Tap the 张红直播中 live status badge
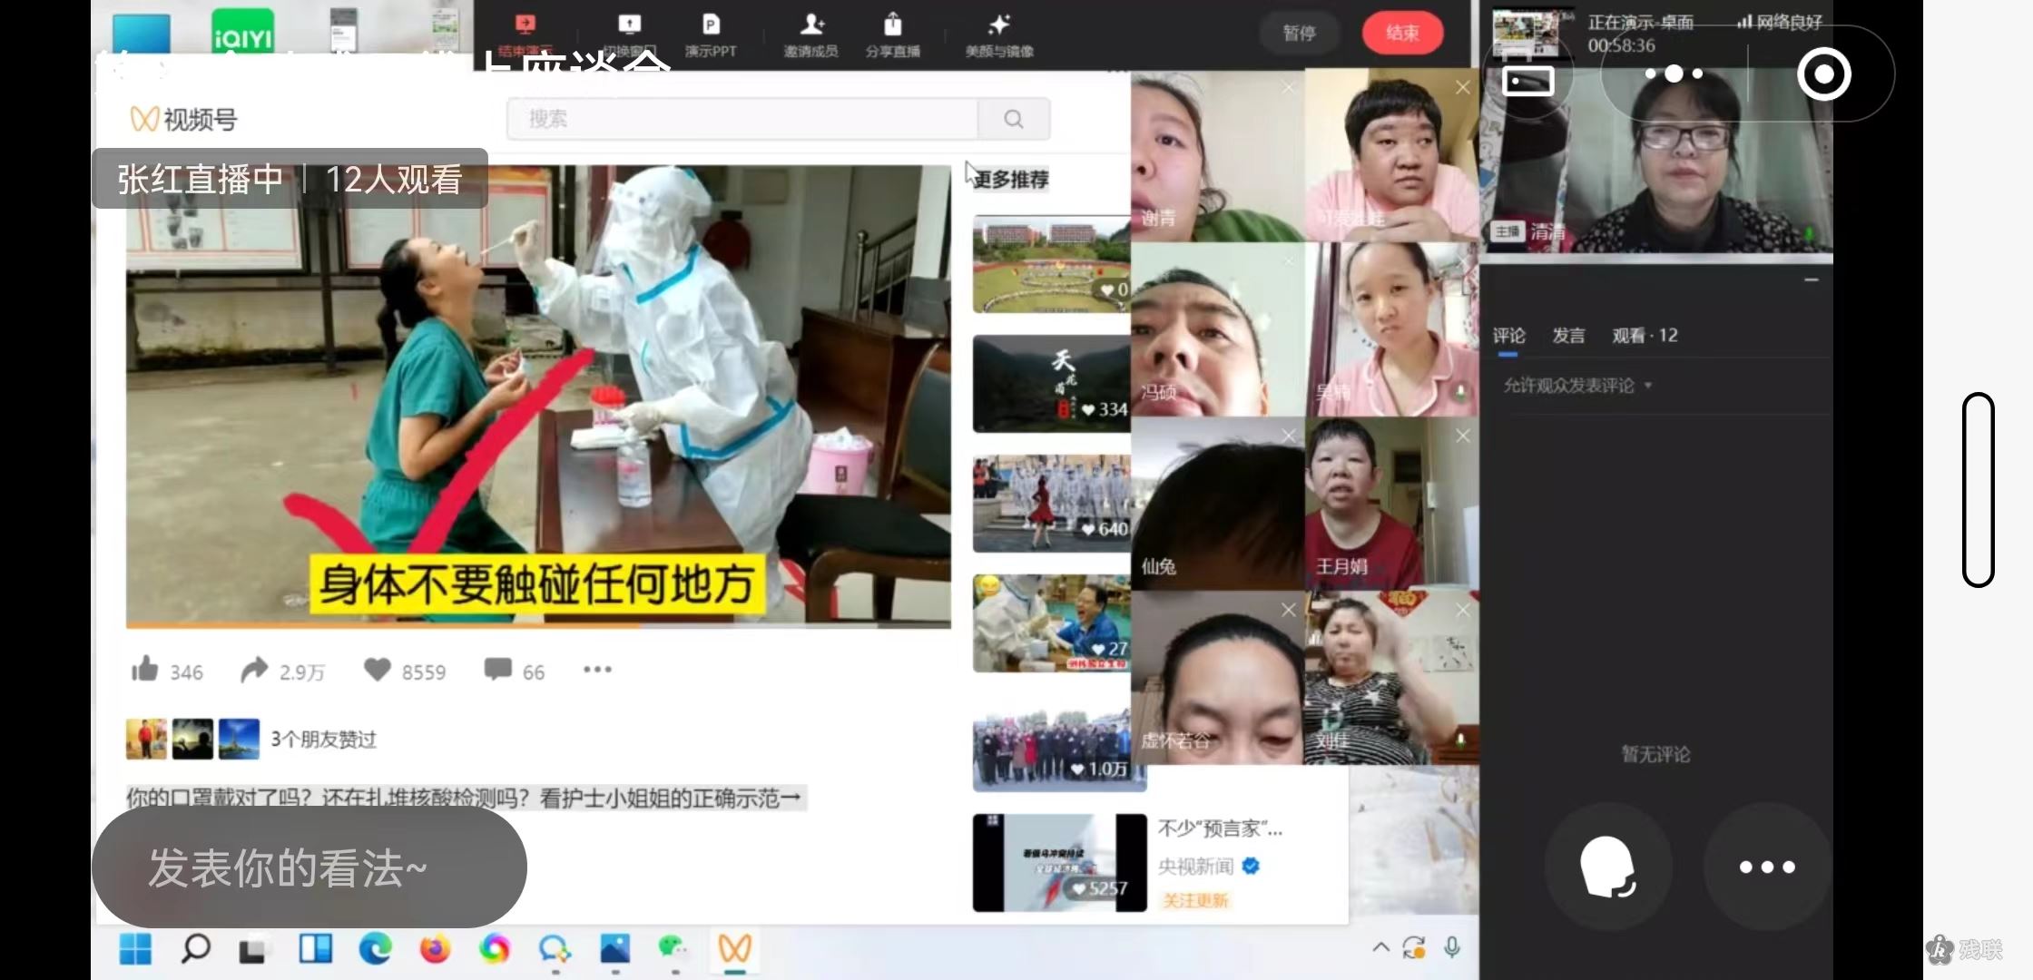The width and height of the screenshot is (2033, 980). coord(290,179)
